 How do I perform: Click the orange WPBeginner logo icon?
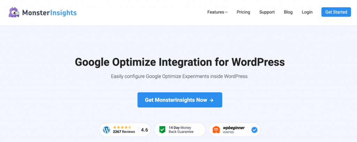(x=216, y=130)
